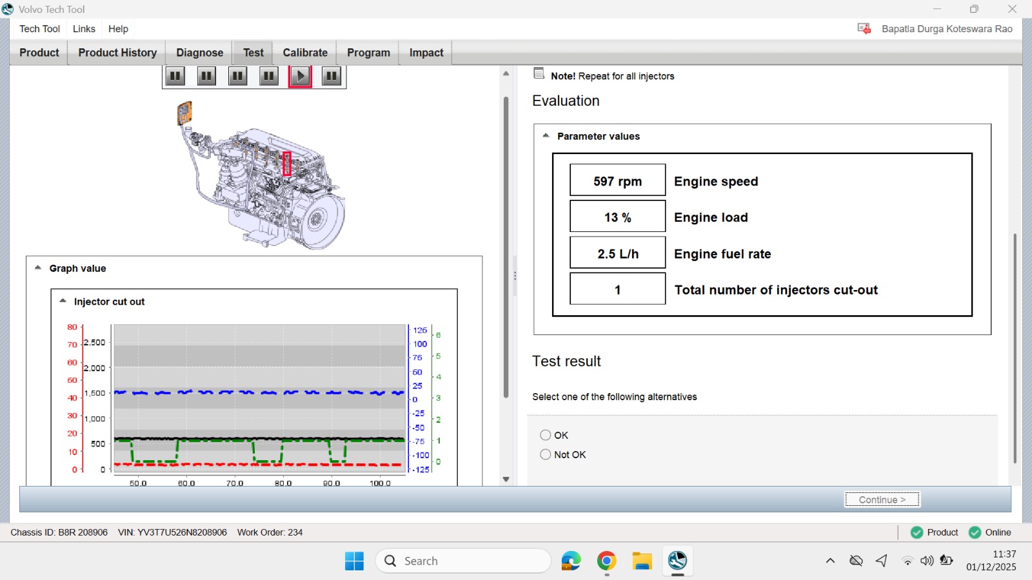The height and width of the screenshot is (580, 1032).
Task: Click the fifth injector play button
Action: pos(300,76)
